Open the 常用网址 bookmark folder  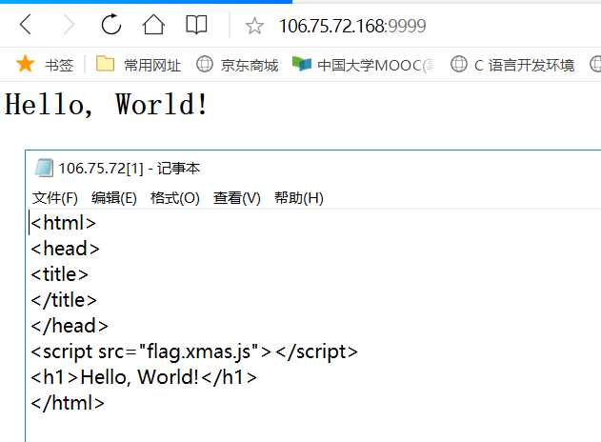(x=138, y=65)
